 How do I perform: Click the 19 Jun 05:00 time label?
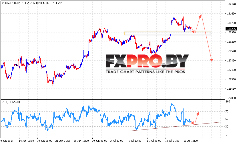coord(45,141)
